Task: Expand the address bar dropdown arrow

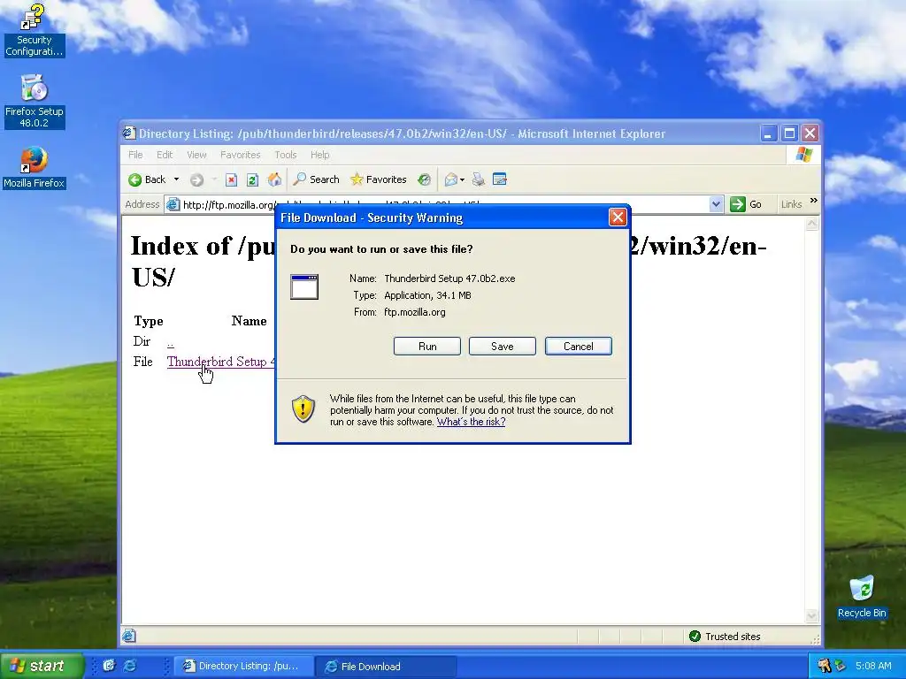Action: tap(716, 204)
